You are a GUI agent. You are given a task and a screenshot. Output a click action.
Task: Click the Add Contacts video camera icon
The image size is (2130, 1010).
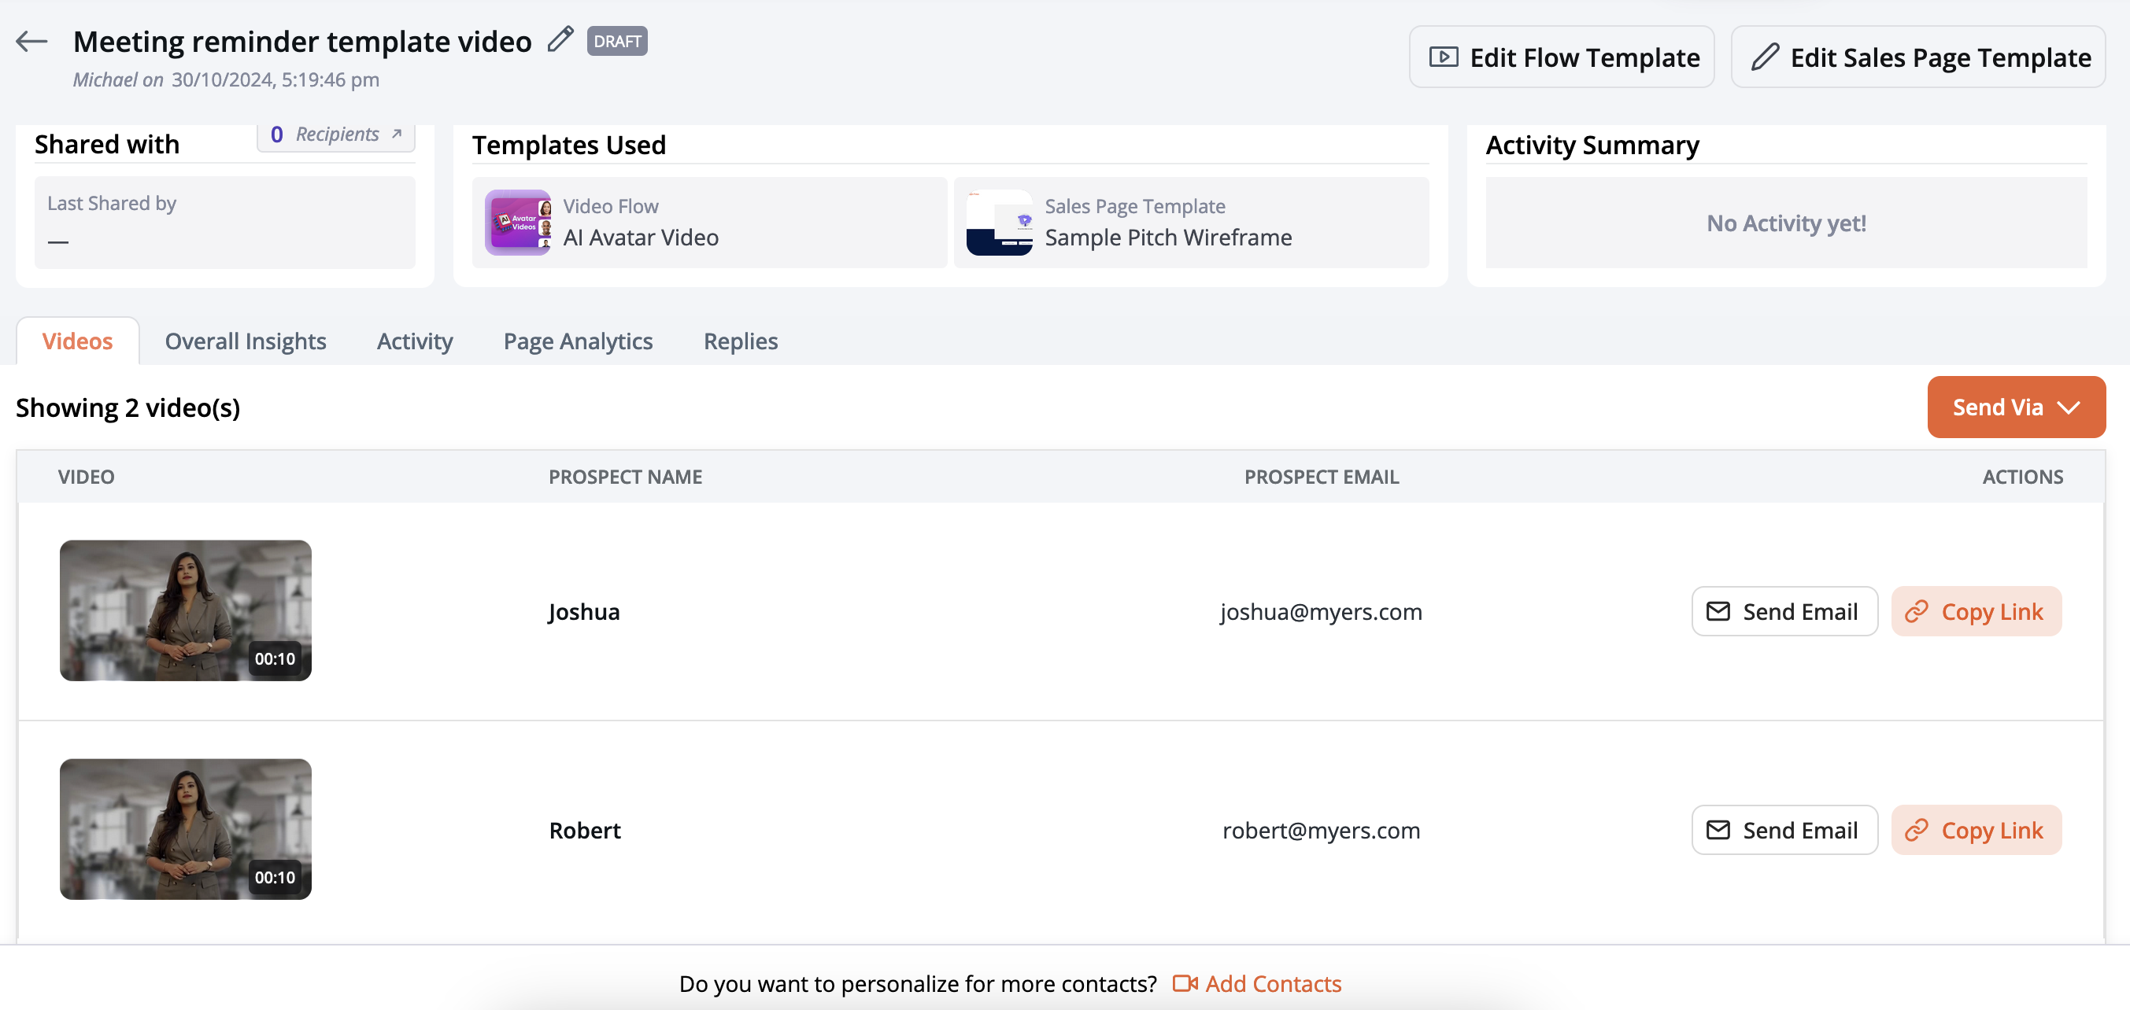pos(1184,982)
